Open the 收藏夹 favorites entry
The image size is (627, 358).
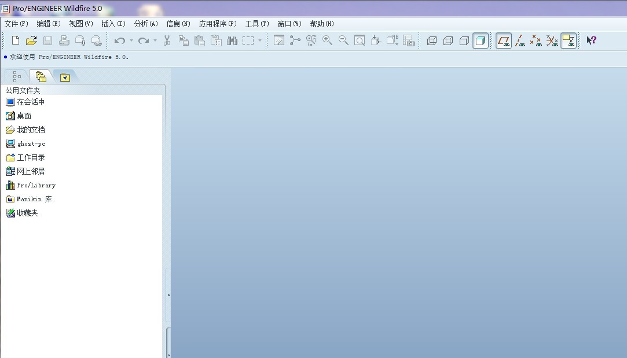coord(22,213)
